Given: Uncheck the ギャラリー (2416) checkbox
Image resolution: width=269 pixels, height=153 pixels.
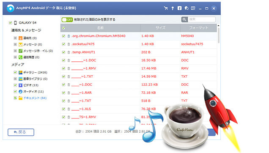Looking at the screenshot, I should 15,72.
